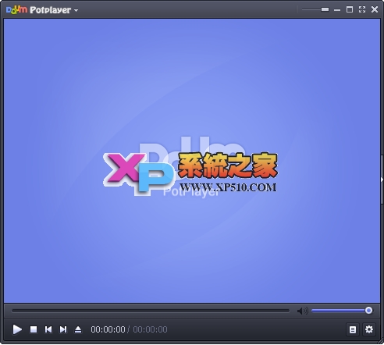
Task: Click the elapsed time 00:00:00 display
Action: [108, 329]
